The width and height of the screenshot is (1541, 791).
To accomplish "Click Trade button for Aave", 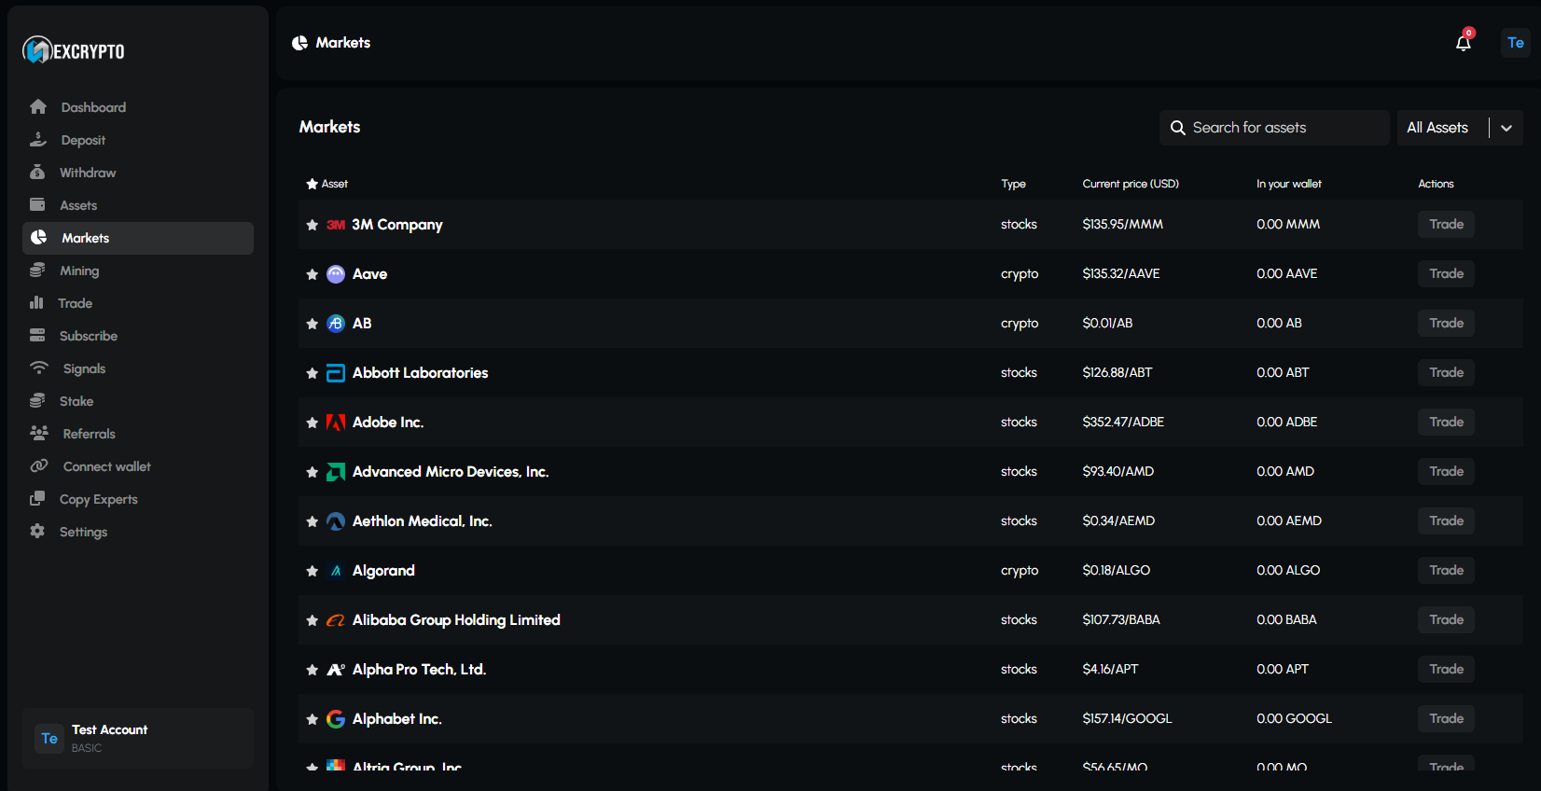I will (1446, 273).
